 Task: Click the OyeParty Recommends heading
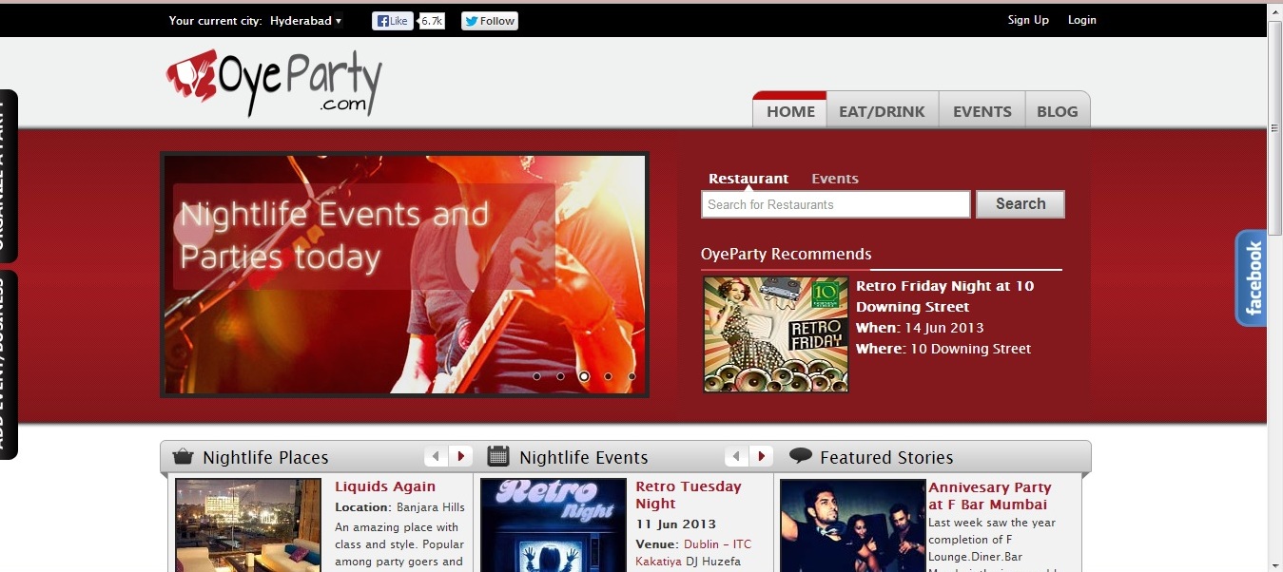(786, 254)
